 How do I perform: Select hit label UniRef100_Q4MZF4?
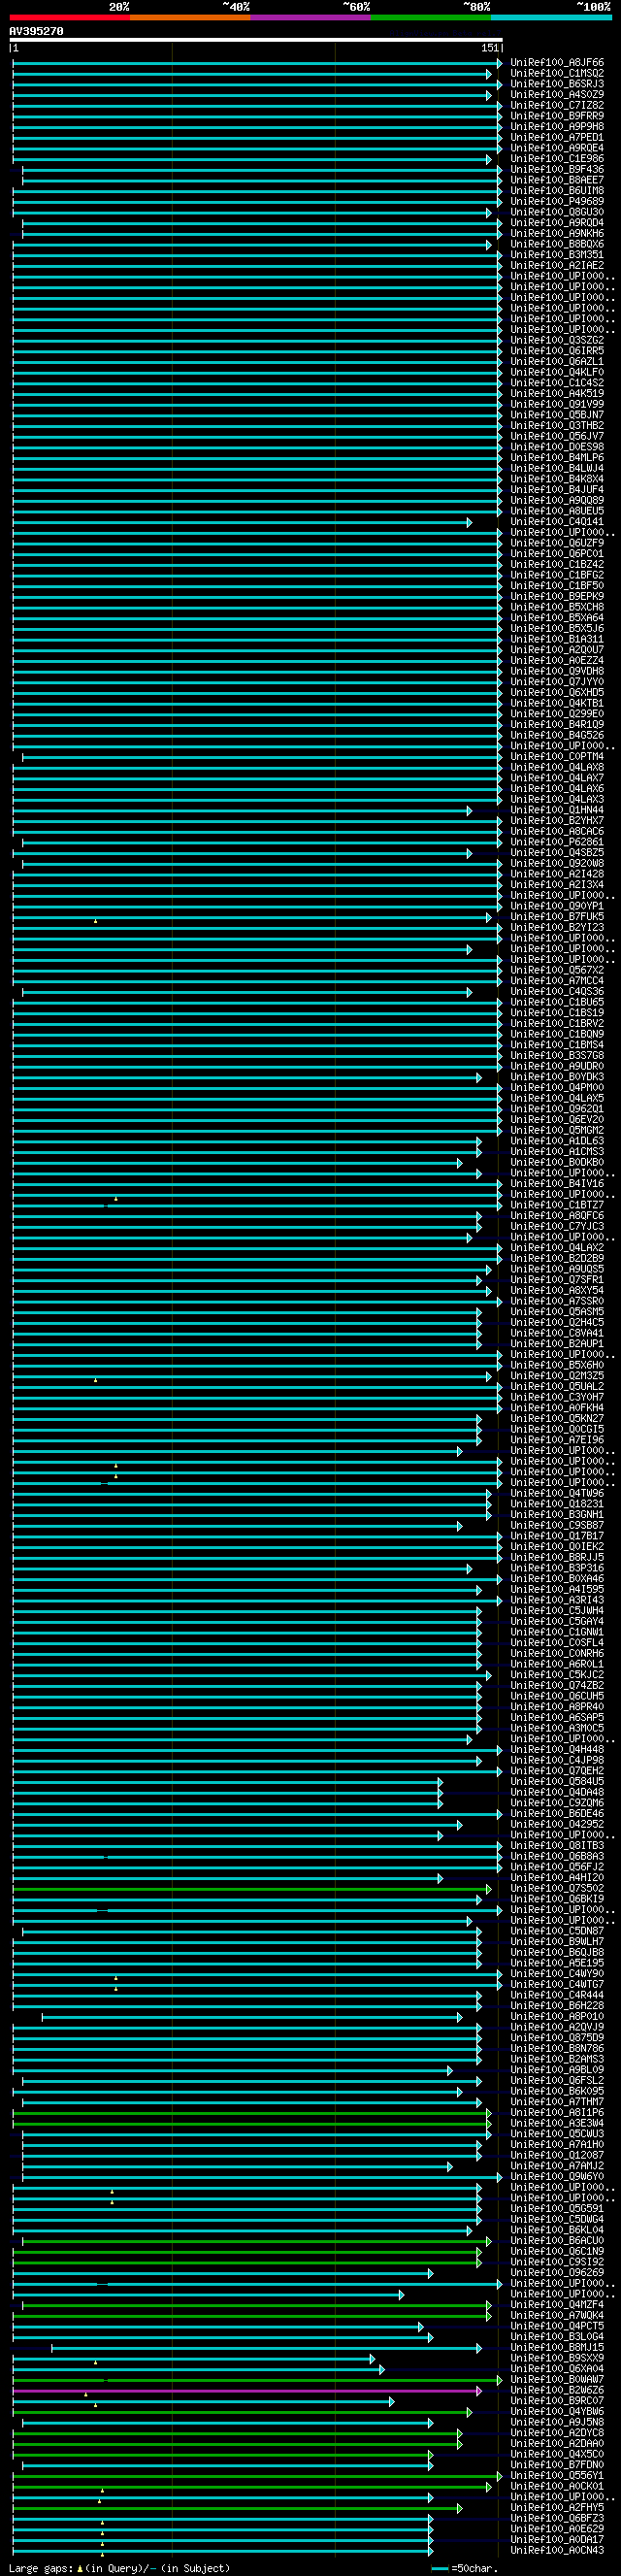tap(557, 2303)
